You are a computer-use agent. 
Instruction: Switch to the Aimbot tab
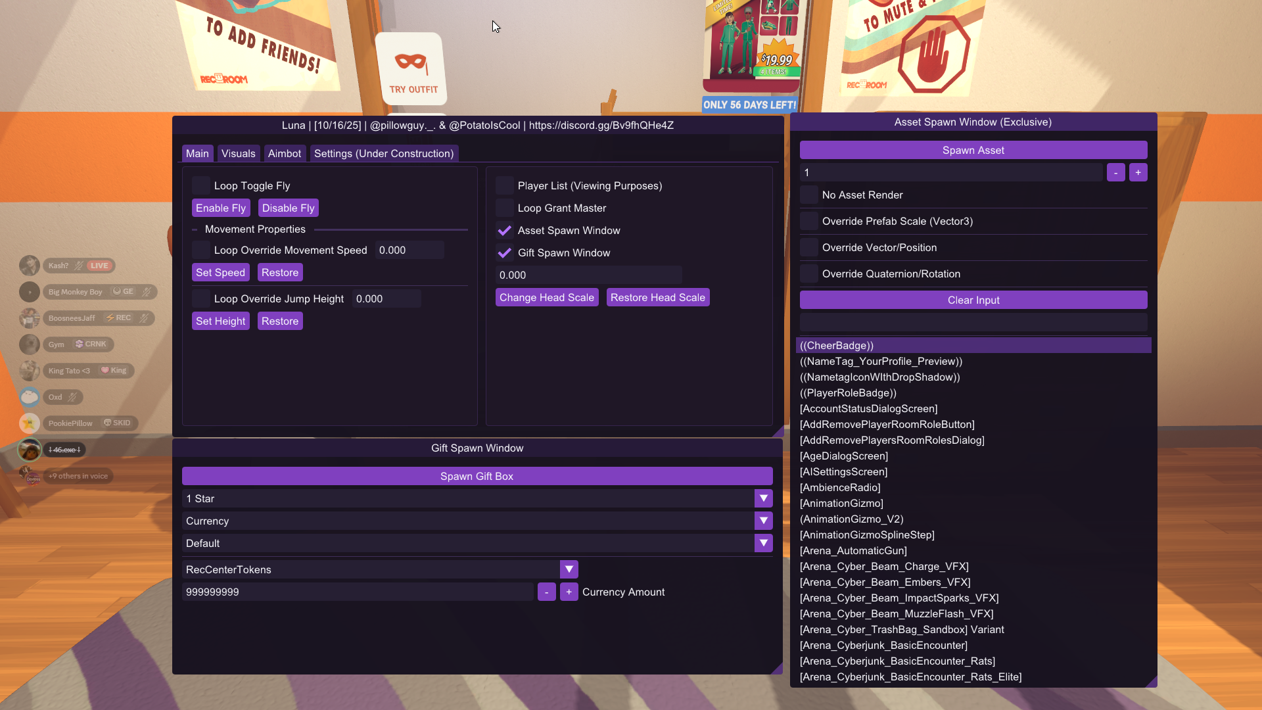[285, 153]
